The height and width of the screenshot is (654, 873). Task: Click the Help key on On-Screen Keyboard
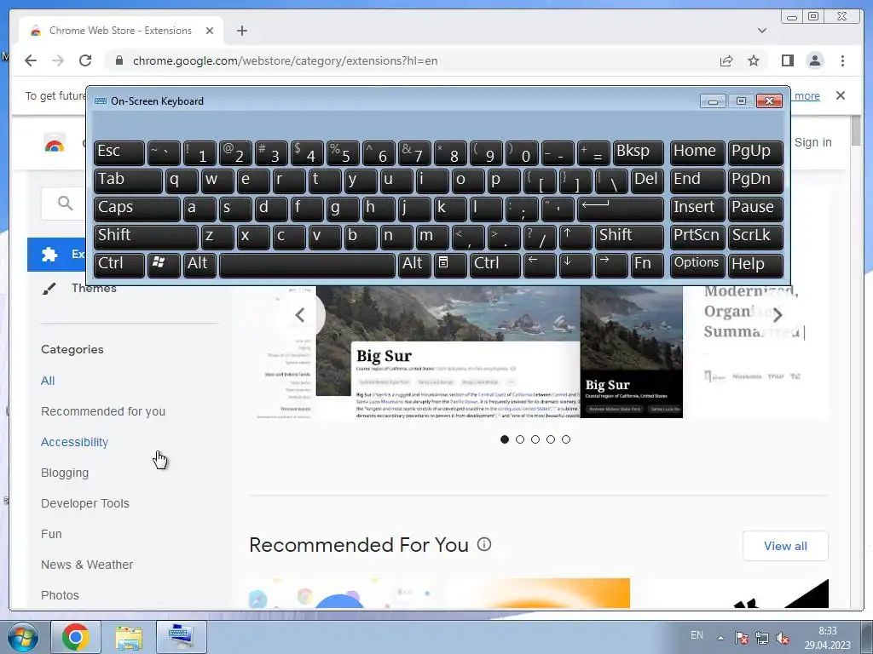click(755, 264)
